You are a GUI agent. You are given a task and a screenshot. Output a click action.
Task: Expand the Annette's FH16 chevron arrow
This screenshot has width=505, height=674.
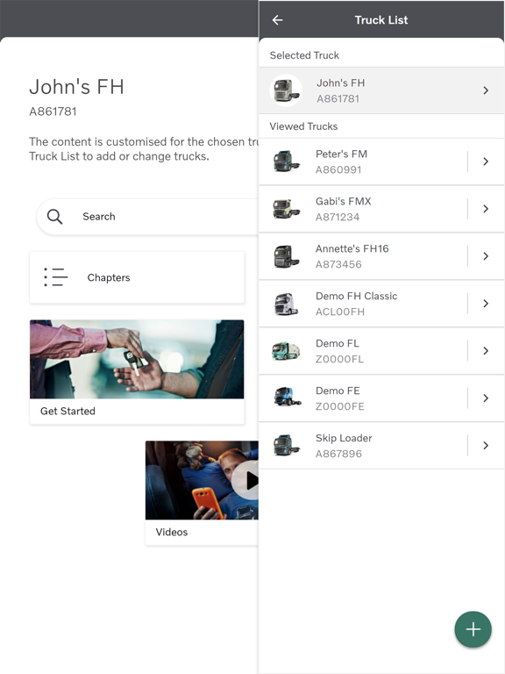(486, 256)
